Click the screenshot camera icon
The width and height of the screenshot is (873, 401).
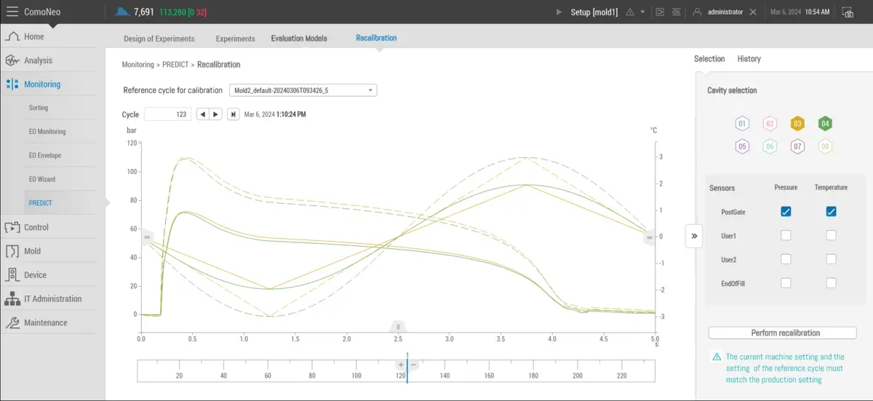point(848,12)
